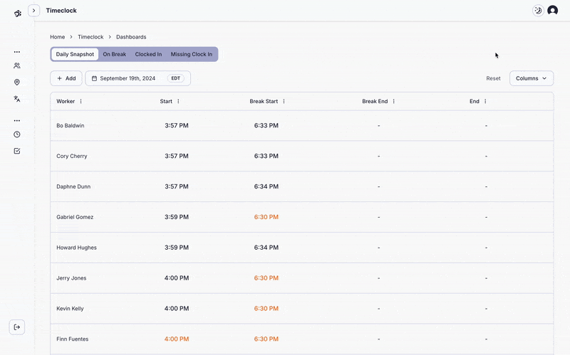Open the translation language icon in sidebar
Viewport: 570px width, 355px height.
17,99
